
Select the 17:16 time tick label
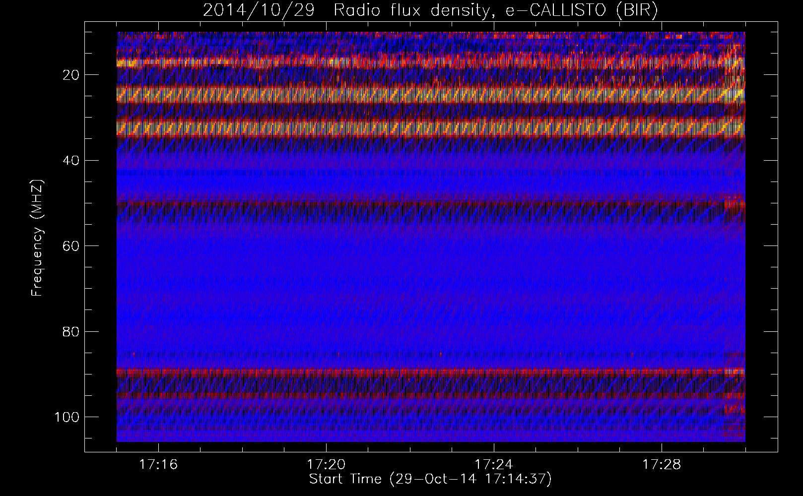(x=158, y=465)
